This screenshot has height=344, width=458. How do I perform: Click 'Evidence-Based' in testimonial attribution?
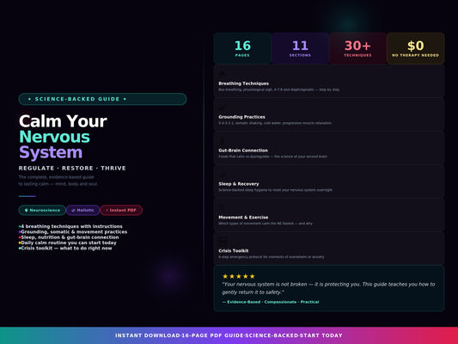coord(243,302)
